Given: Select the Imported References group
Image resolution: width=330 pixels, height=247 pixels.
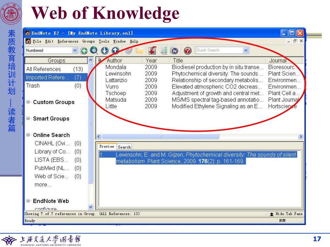Looking at the screenshot, I should coord(56,77).
